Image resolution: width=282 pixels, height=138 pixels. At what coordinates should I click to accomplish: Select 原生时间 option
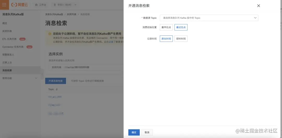(166, 39)
